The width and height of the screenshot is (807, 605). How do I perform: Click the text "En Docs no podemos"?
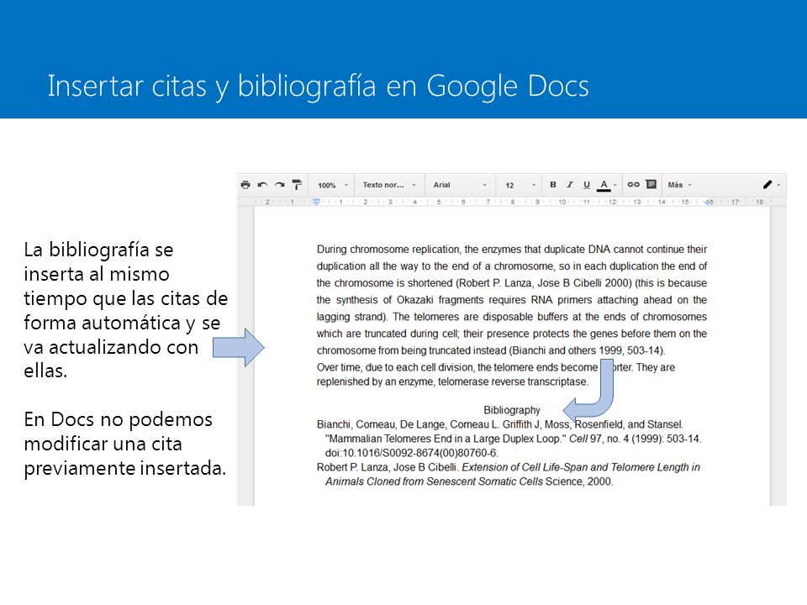(118, 420)
